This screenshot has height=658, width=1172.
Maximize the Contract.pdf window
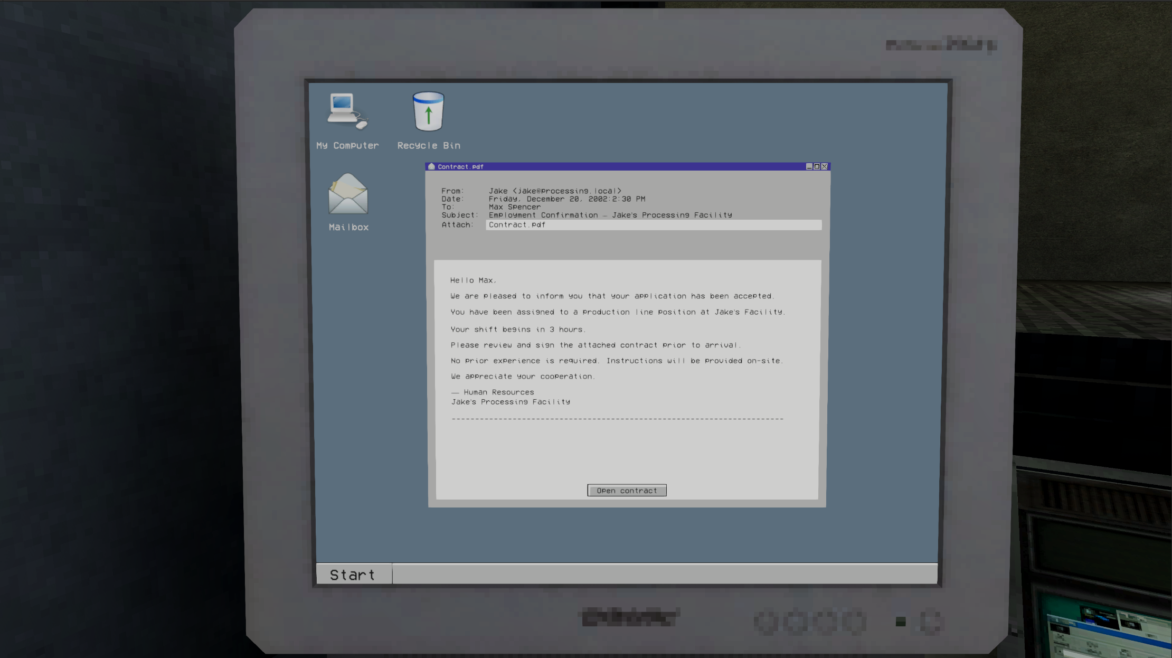click(x=817, y=166)
